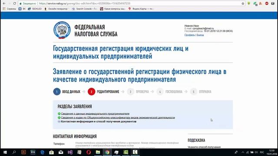Bookmark this page with the star icon
Image resolution: width=278 pixels, height=156 pixels.
[243, 3]
